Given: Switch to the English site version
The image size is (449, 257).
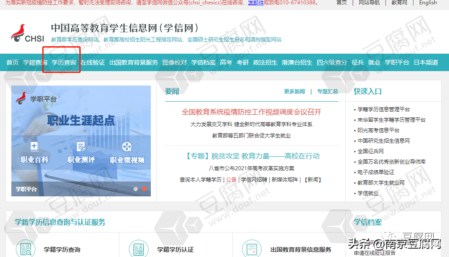Looking at the screenshot, I should 428,3.
